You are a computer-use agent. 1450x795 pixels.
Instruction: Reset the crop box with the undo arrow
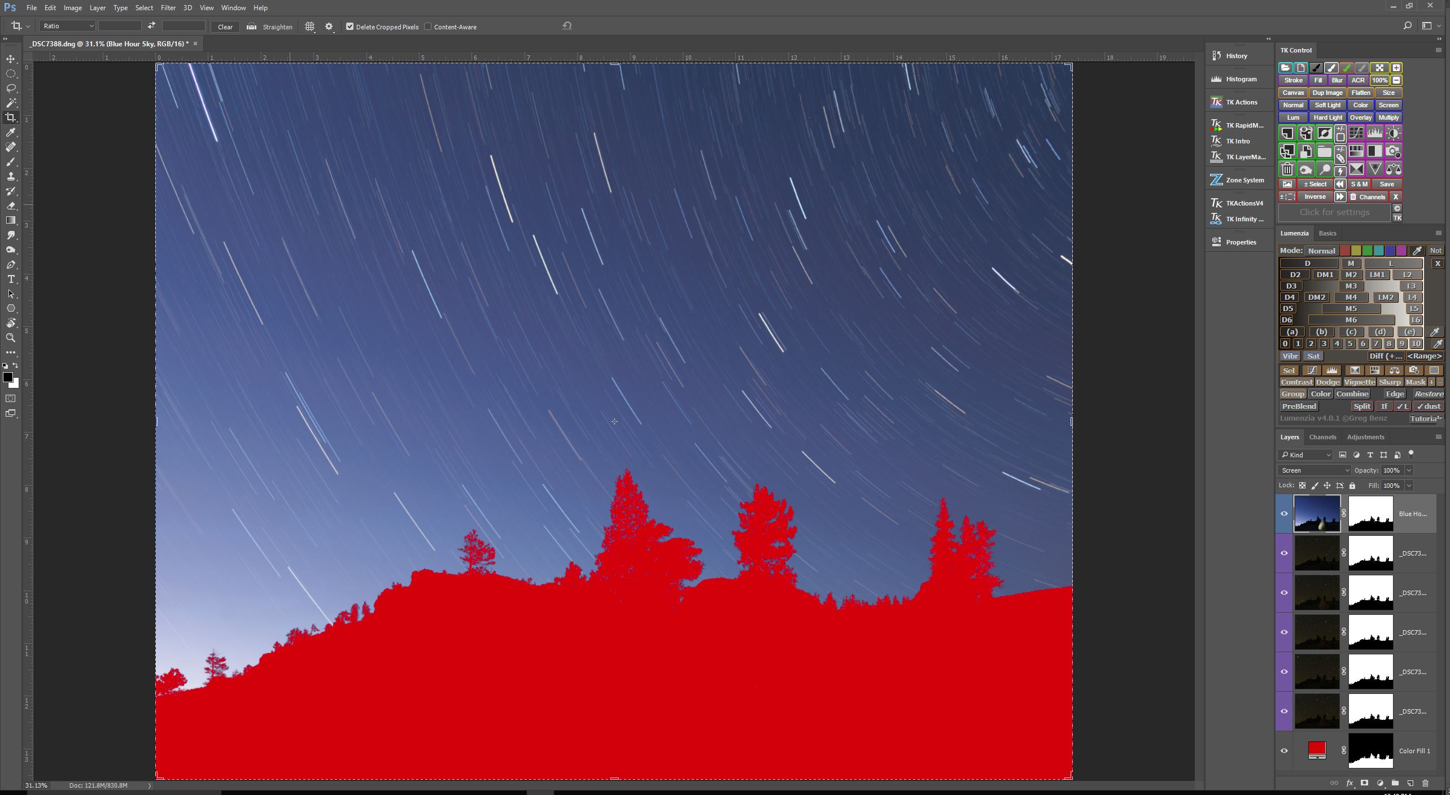[x=567, y=25]
